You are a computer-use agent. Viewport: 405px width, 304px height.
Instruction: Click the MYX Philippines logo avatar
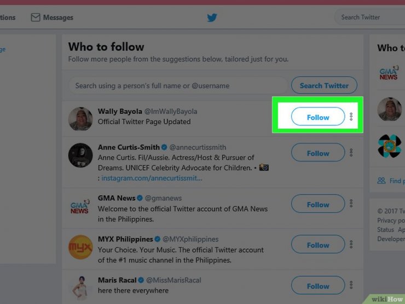[80, 247]
